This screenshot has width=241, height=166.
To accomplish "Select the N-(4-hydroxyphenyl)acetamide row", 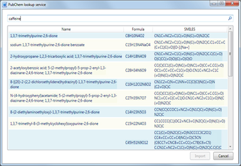I will click(x=118, y=98).
